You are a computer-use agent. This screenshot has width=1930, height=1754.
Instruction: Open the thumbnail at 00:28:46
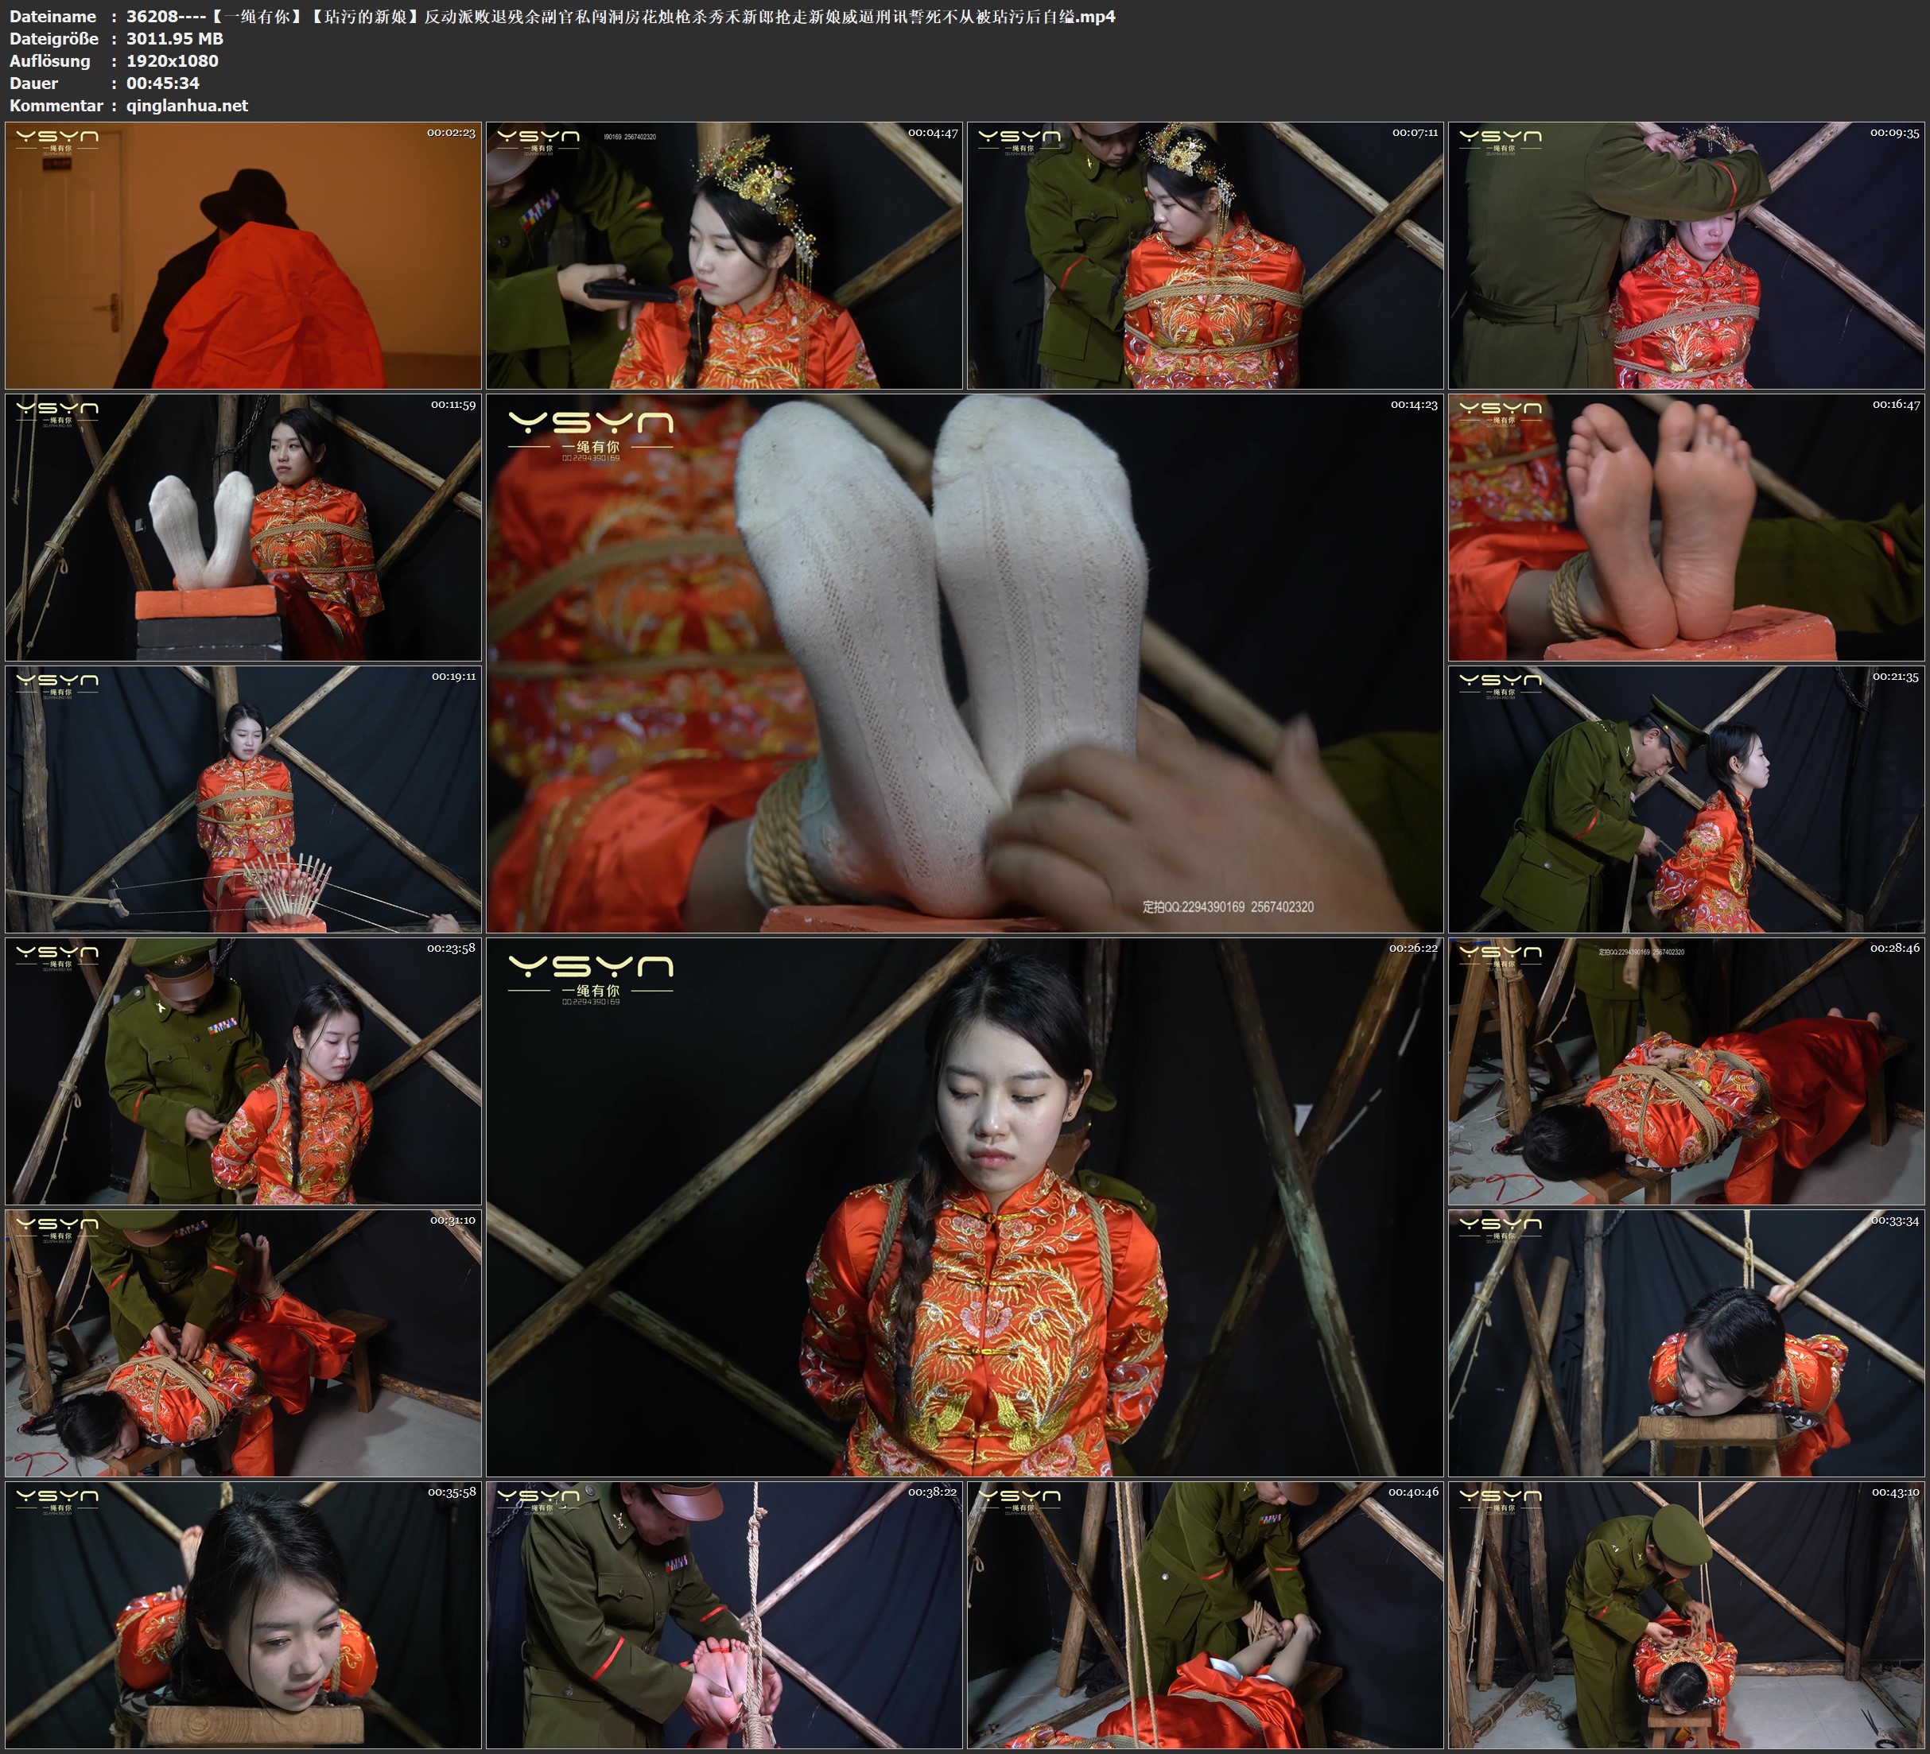click(x=1686, y=1070)
